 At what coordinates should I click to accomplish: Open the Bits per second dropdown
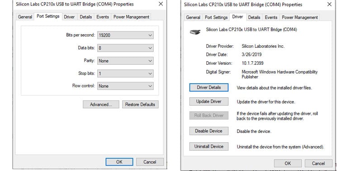tap(125, 35)
